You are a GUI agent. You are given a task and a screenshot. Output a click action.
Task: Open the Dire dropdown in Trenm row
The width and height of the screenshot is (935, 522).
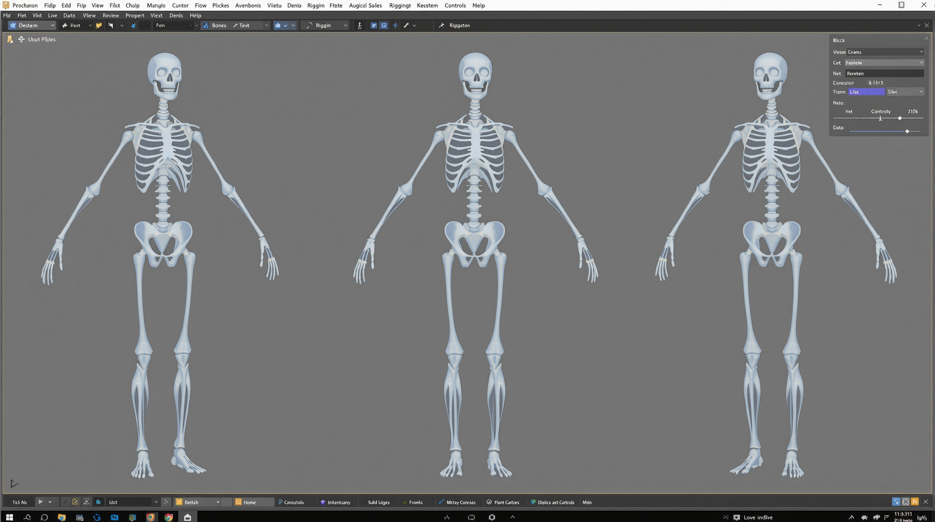pos(905,92)
